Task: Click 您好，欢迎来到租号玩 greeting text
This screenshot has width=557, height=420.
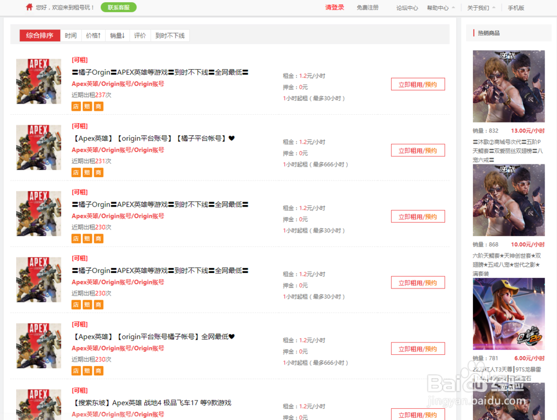Action: coord(65,7)
